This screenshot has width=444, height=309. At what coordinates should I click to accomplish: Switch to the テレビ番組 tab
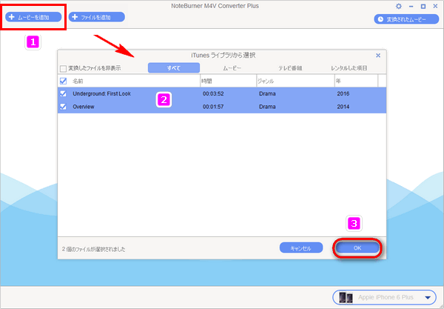pos(290,68)
